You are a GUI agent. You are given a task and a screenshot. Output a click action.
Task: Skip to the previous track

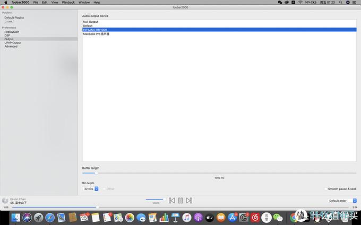click(x=172, y=201)
